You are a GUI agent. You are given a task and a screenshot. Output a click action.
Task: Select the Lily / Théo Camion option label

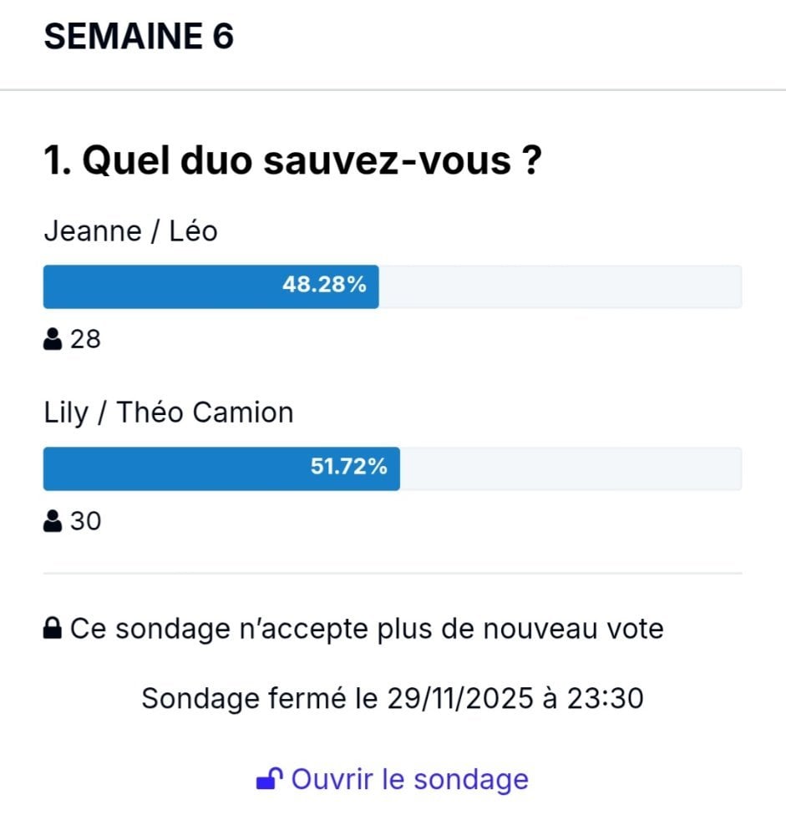tap(169, 412)
